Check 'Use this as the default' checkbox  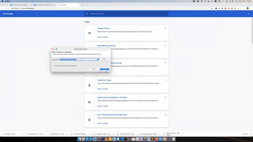tap(53, 66)
